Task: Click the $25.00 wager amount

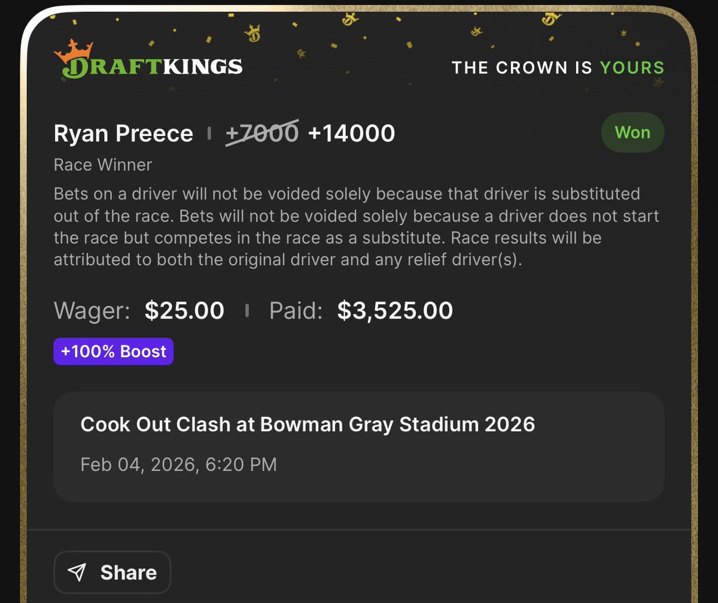Action: [184, 311]
